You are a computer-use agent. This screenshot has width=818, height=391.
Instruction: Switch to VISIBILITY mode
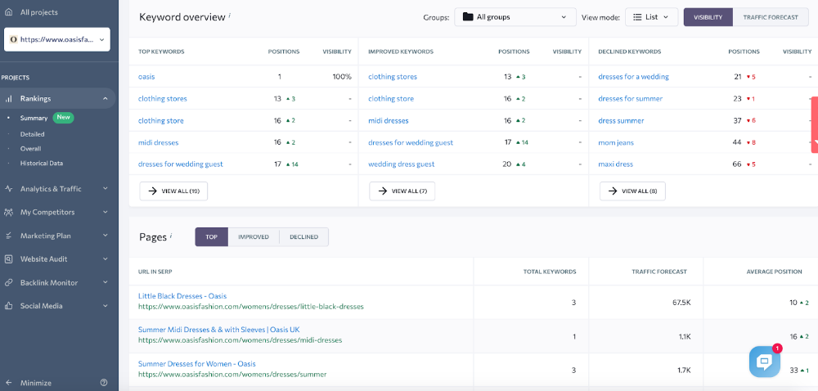[x=708, y=16]
